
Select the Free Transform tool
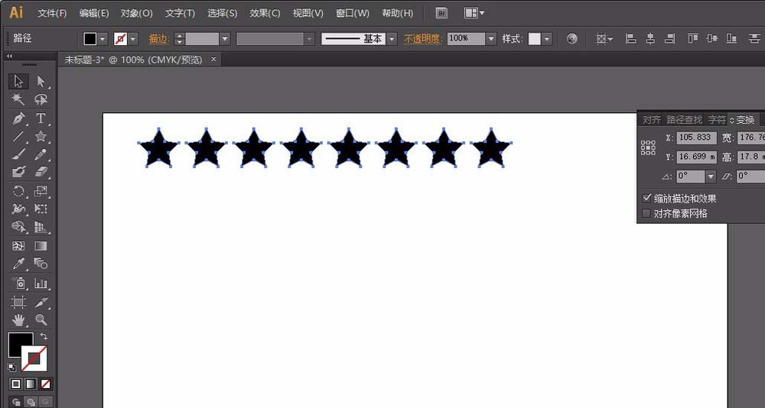pos(41,209)
